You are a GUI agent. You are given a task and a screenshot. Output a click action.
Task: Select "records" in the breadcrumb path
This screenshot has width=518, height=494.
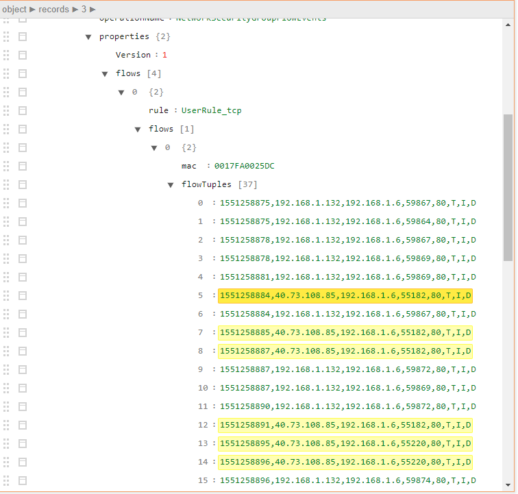(53, 9)
